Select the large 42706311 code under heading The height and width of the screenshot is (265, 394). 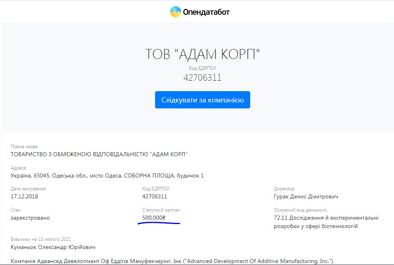[202, 78]
